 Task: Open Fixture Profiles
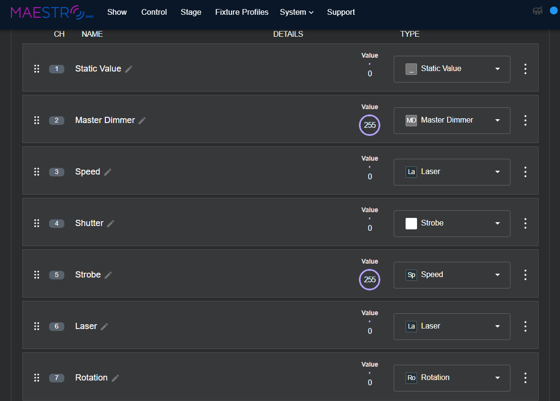coord(242,12)
